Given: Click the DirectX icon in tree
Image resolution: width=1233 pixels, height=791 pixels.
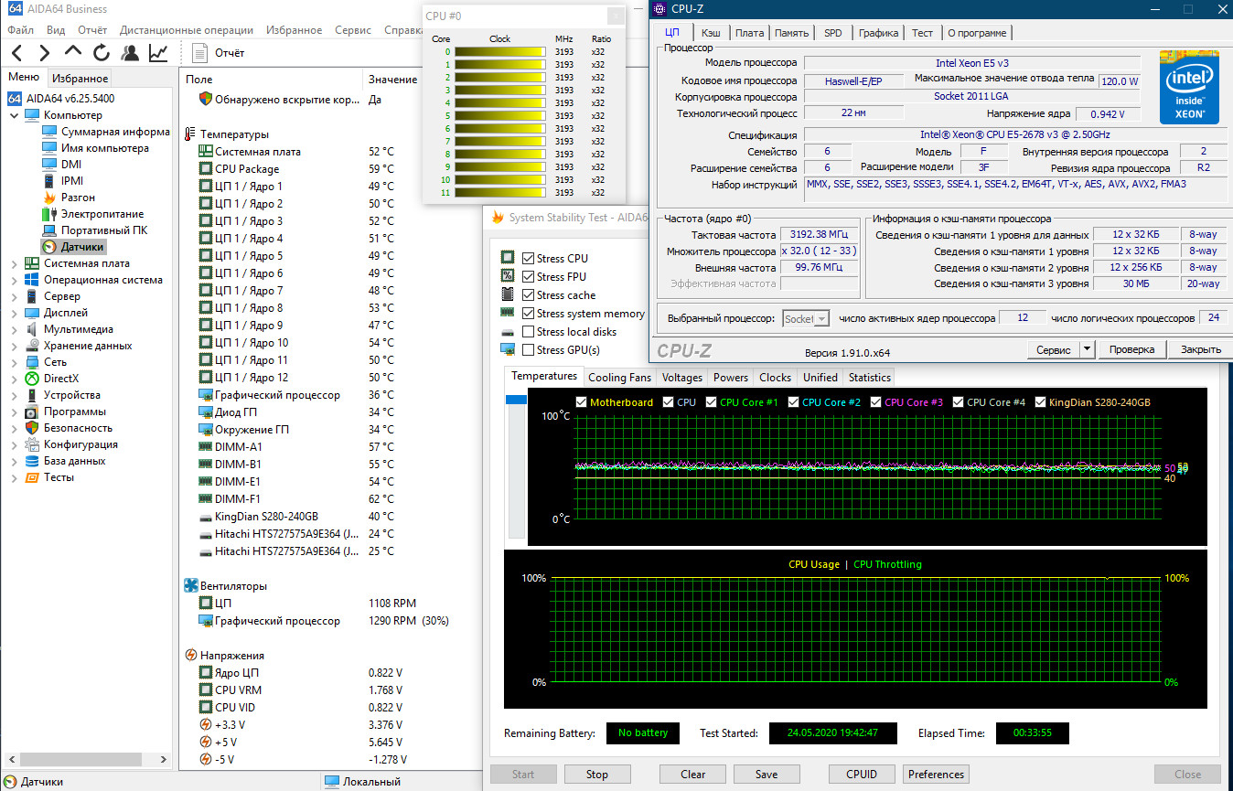Looking at the screenshot, I should click(32, 379).
